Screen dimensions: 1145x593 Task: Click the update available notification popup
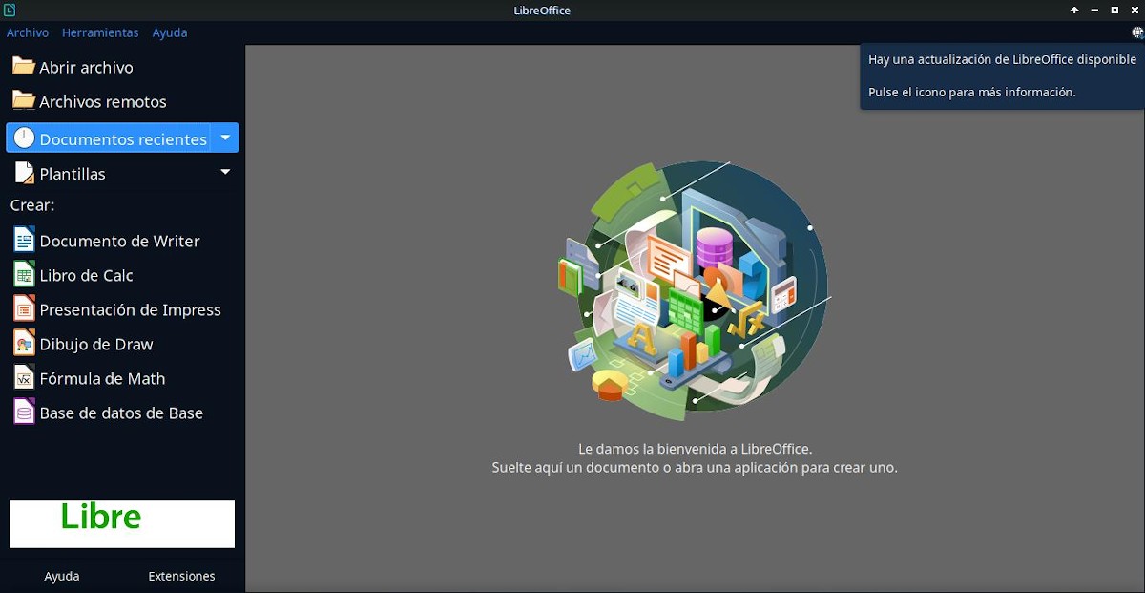coord(1002,76)
